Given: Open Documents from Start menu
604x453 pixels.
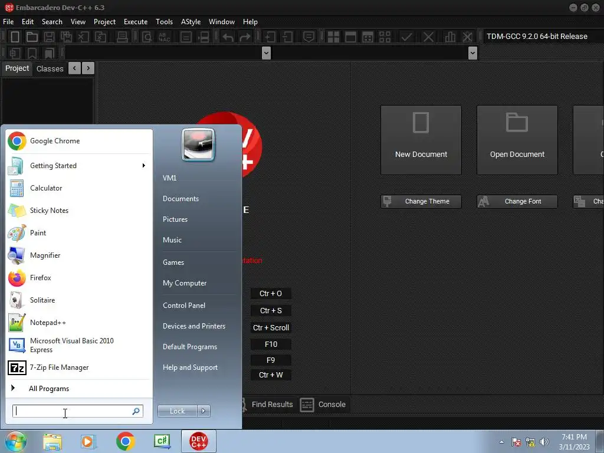Looking at the screenshot, I should (180, 199).
